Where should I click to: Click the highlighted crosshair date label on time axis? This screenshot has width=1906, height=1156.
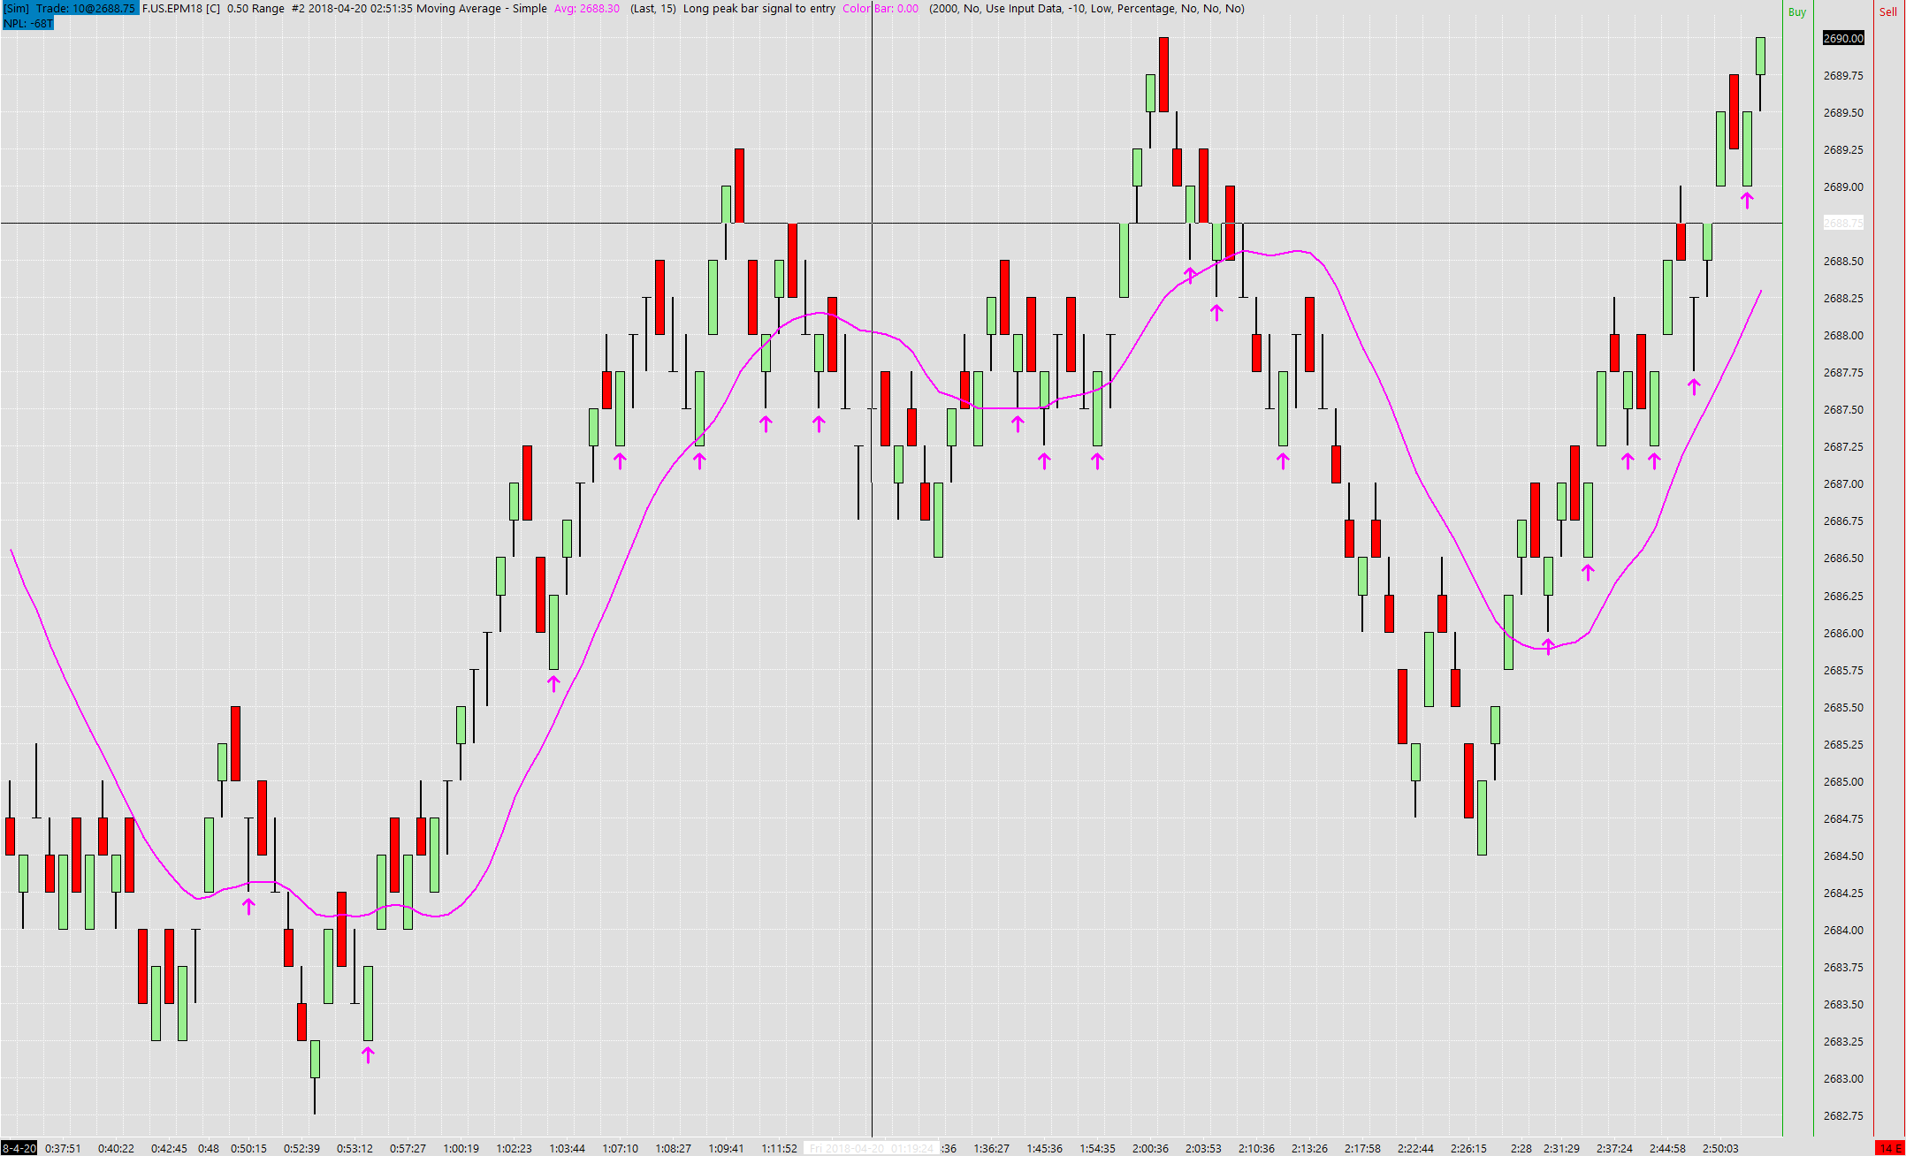coord(872,1148)
